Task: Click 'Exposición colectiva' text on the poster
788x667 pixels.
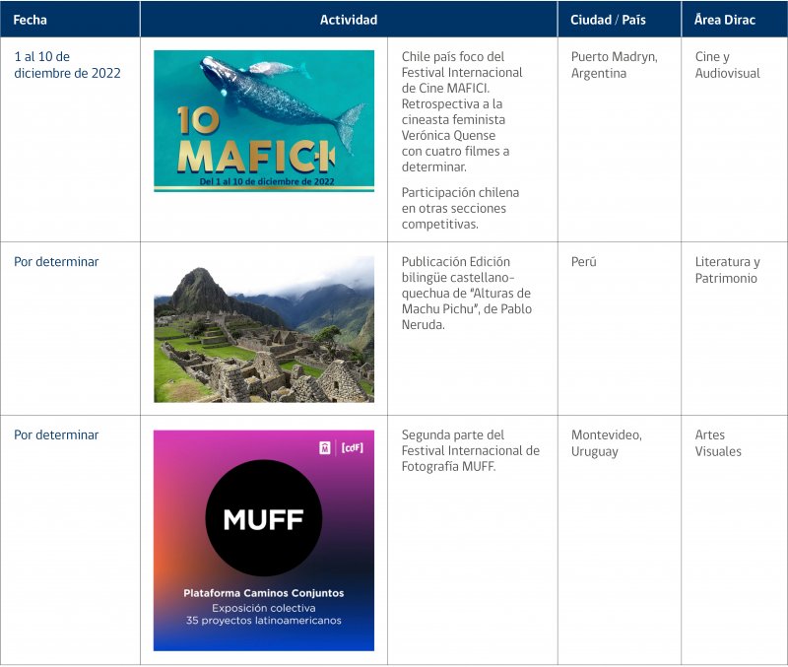Action: click(x=264, y=608)
